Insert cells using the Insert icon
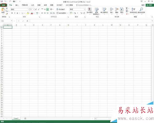The height and width of the screenshot is (123, 154). pyautogui.click(x=111, y=11)
